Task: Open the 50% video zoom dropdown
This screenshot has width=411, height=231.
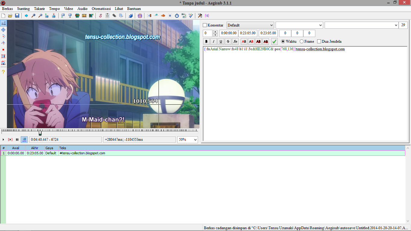Action: point(187,140)
